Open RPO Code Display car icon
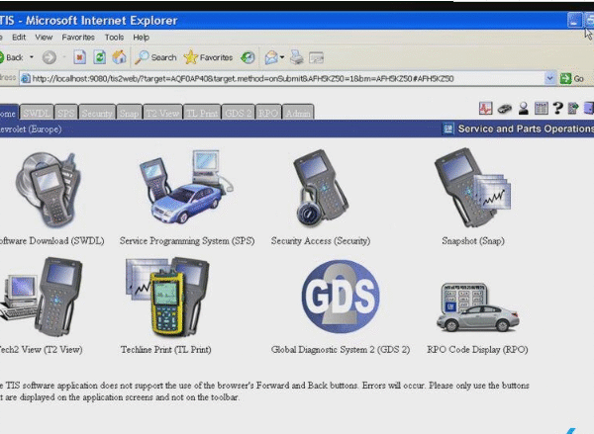Screen dimensions: 594x434 click(477, 307)
